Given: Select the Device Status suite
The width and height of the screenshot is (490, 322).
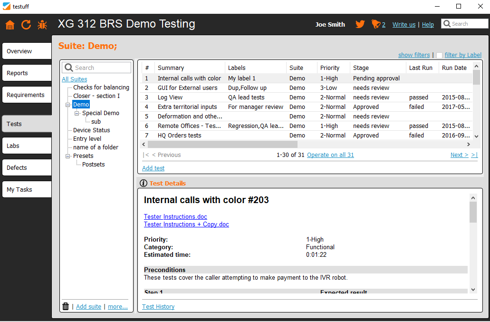Looking at the screenshot, I should point(92,130).
